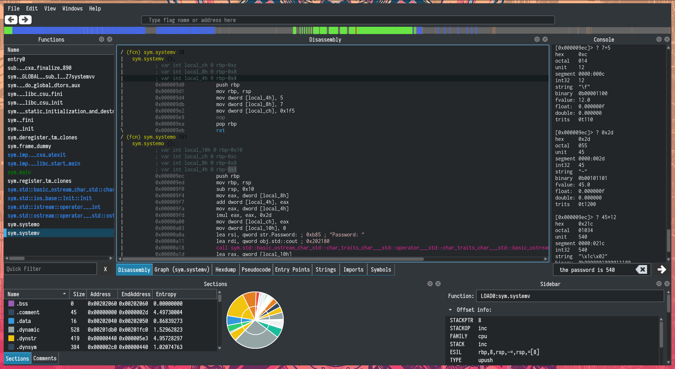This screenshot has height=369, width=675.
Task: Select sym.main in functions list
Action: (x=59, y=172)
